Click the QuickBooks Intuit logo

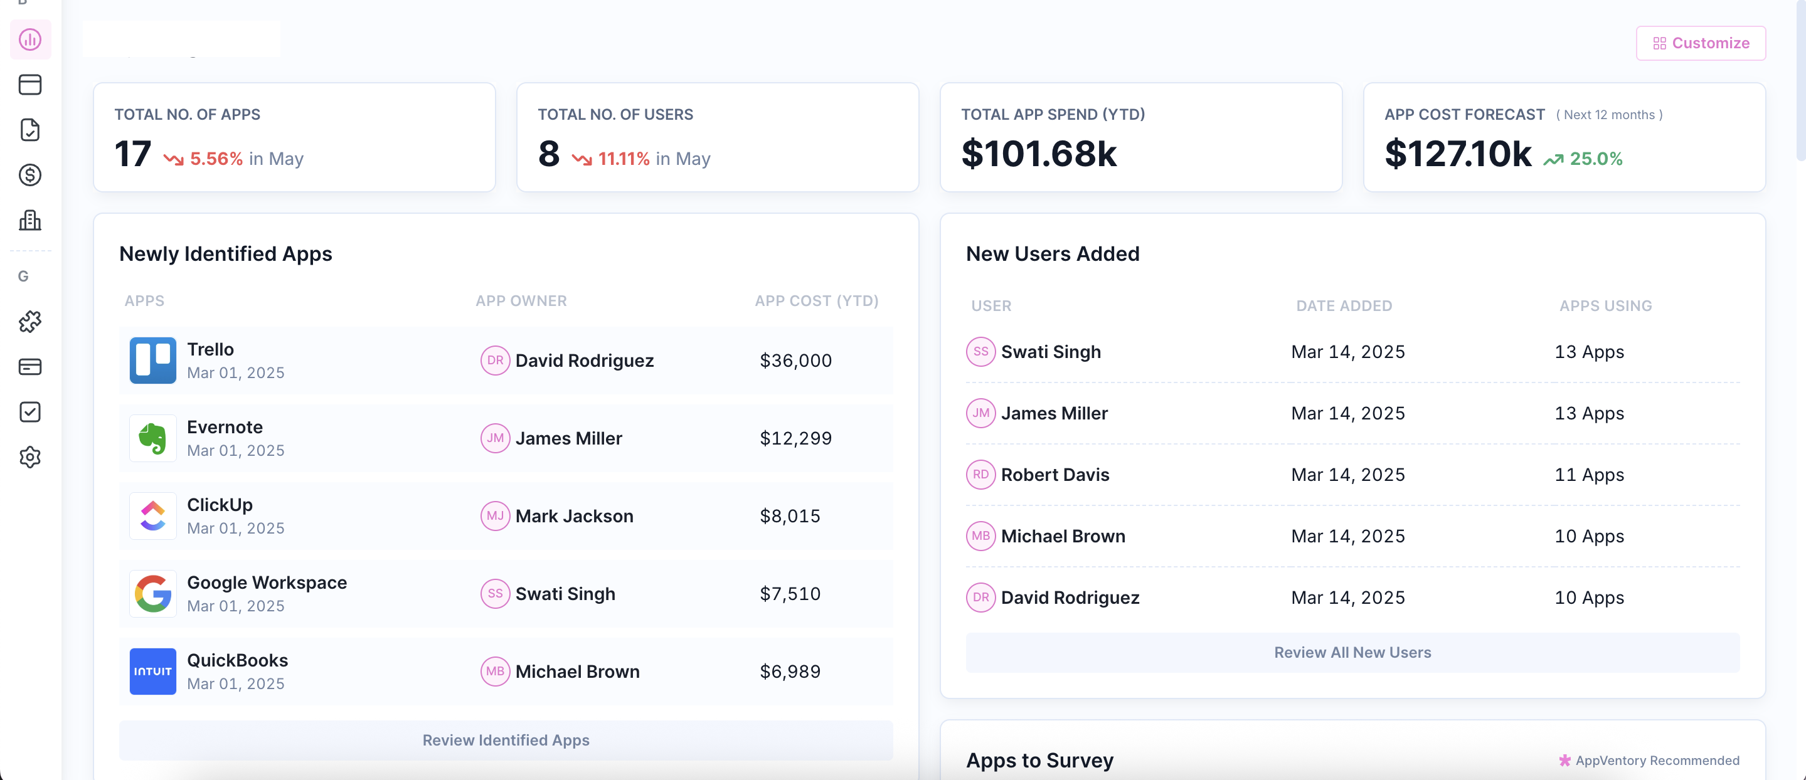(153, 672)
